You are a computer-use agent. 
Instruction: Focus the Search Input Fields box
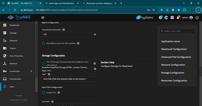coord(177,31)
